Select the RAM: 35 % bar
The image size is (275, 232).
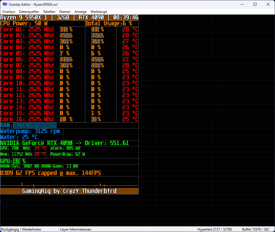29,125
